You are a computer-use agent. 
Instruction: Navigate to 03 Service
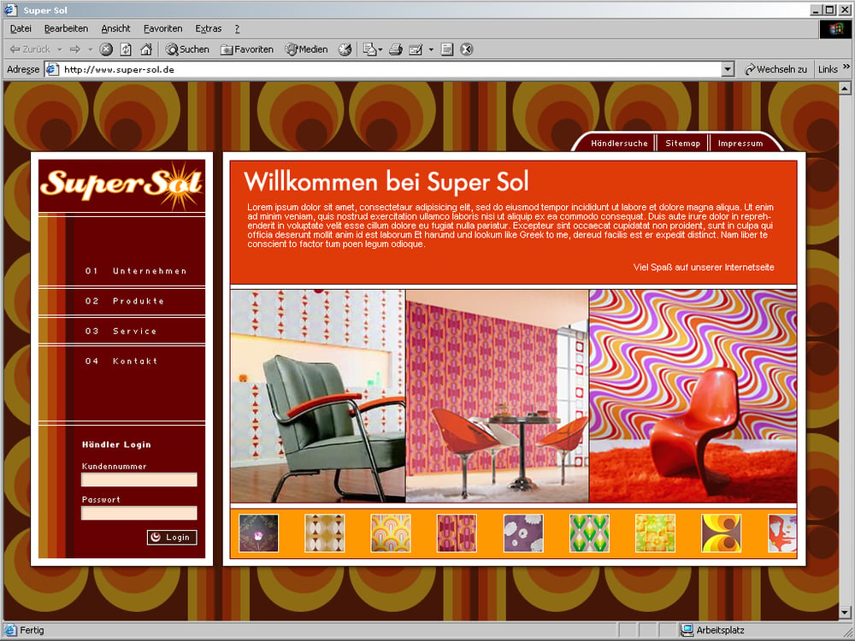[x=121, y=331]
